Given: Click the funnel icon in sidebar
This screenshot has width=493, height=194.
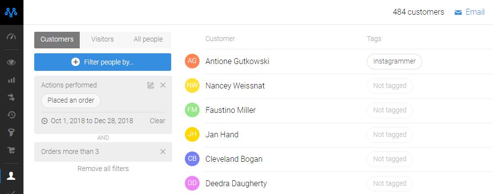Looking at the screenshot, I should point(11,133).
